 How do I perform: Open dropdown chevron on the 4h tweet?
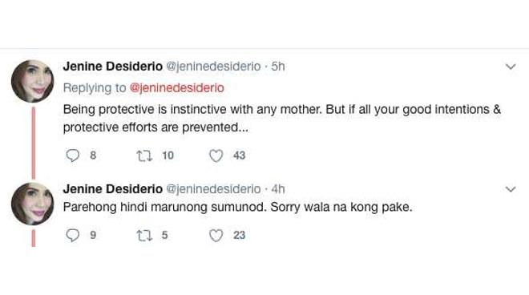pyautogui.click(x=511, y=189)
